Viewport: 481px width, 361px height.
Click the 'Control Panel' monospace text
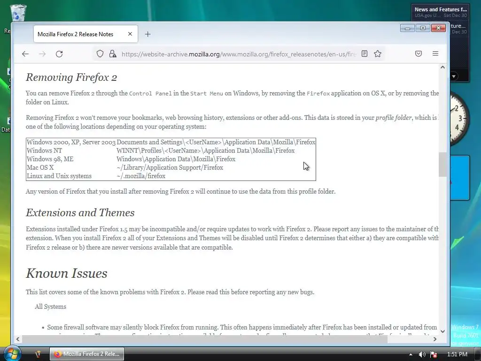click(x=150, y=94)
